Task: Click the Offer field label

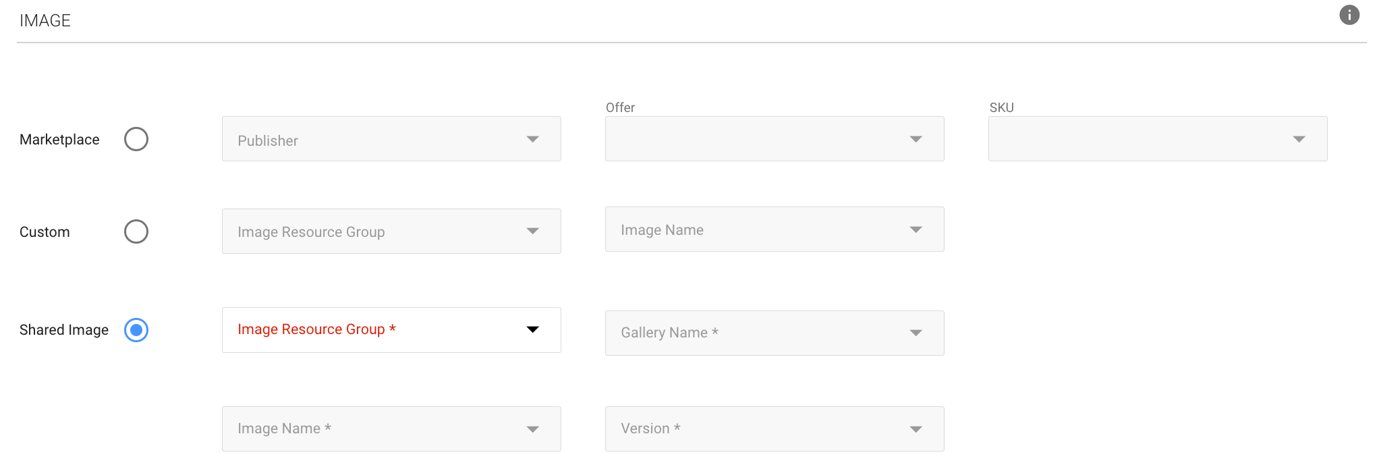Action: click(620, 107)
